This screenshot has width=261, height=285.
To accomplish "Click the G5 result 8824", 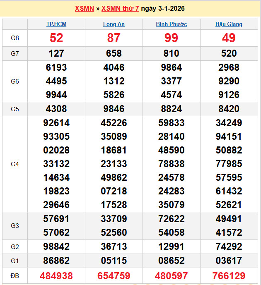I will [x=171, y=109].
